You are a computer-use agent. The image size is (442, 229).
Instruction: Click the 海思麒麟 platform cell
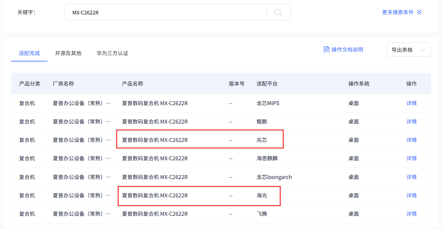[x=267, y=158]
